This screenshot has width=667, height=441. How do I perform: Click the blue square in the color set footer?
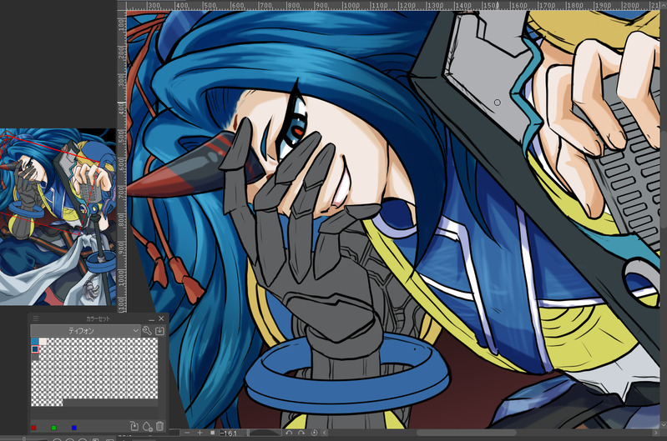(x=74, y=428)
